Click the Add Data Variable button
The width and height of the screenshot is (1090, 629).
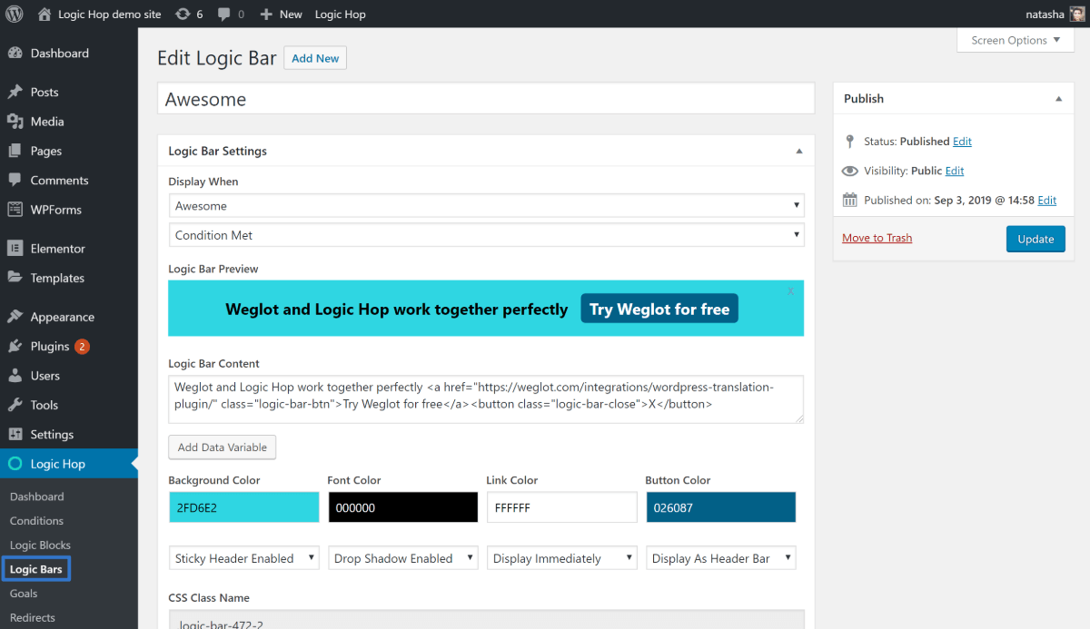tap(223, 447)
